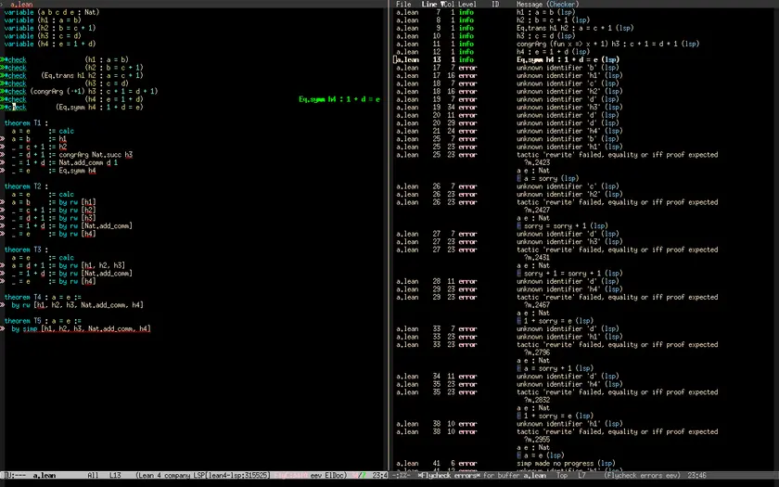Place cursor on 'theorem T3 :' line
Viewport: 779px width, 487px height.
pyautogui.click(x=26, y=250)
